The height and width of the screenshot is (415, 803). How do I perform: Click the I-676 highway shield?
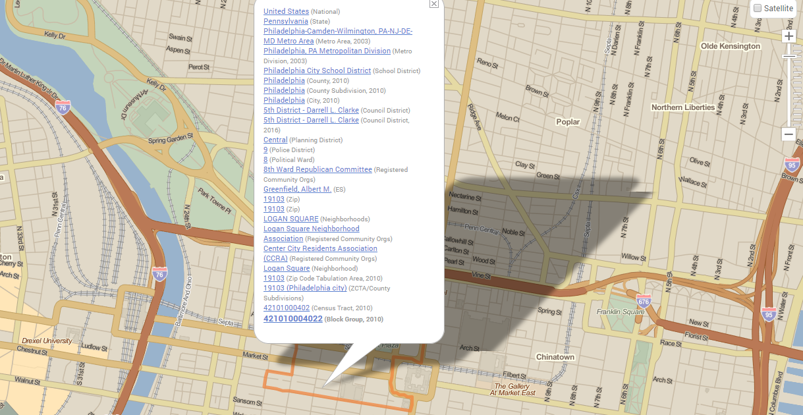[x=644, y=301]
